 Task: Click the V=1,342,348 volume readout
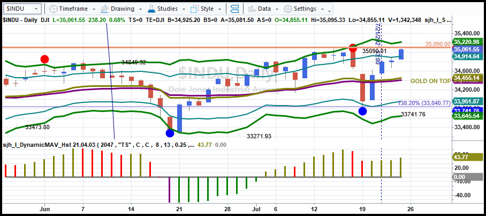(x=405, y=20)
